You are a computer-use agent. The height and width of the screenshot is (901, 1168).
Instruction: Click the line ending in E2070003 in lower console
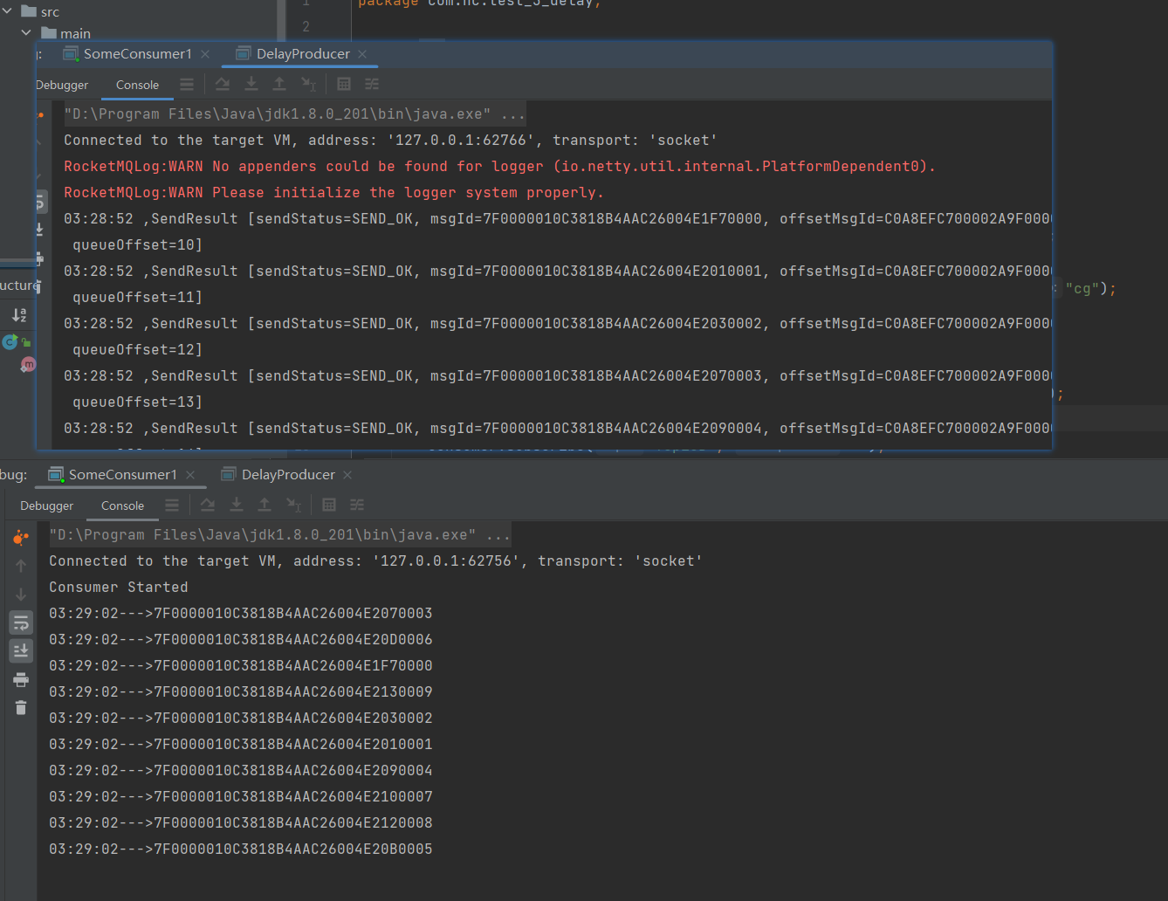click(240, 613)
